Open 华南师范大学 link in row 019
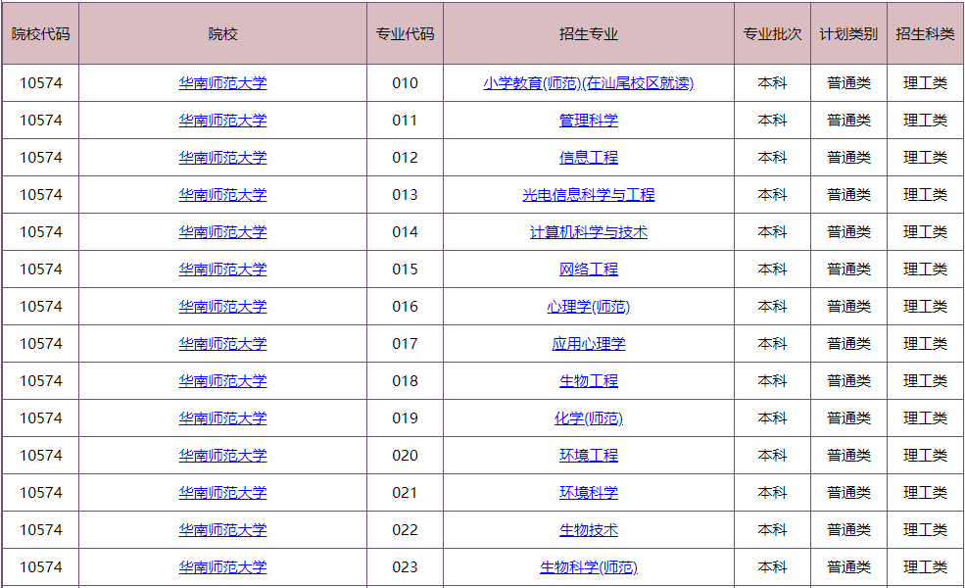 coord(222,418)
